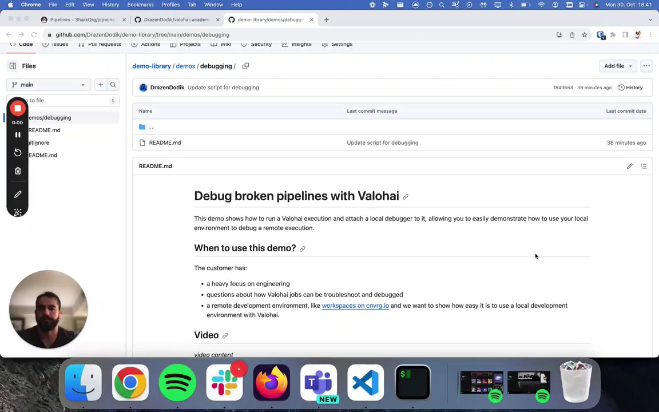Switch to the valohai-academy browser tab
This screenshot has height=412, width=659.
177,20
